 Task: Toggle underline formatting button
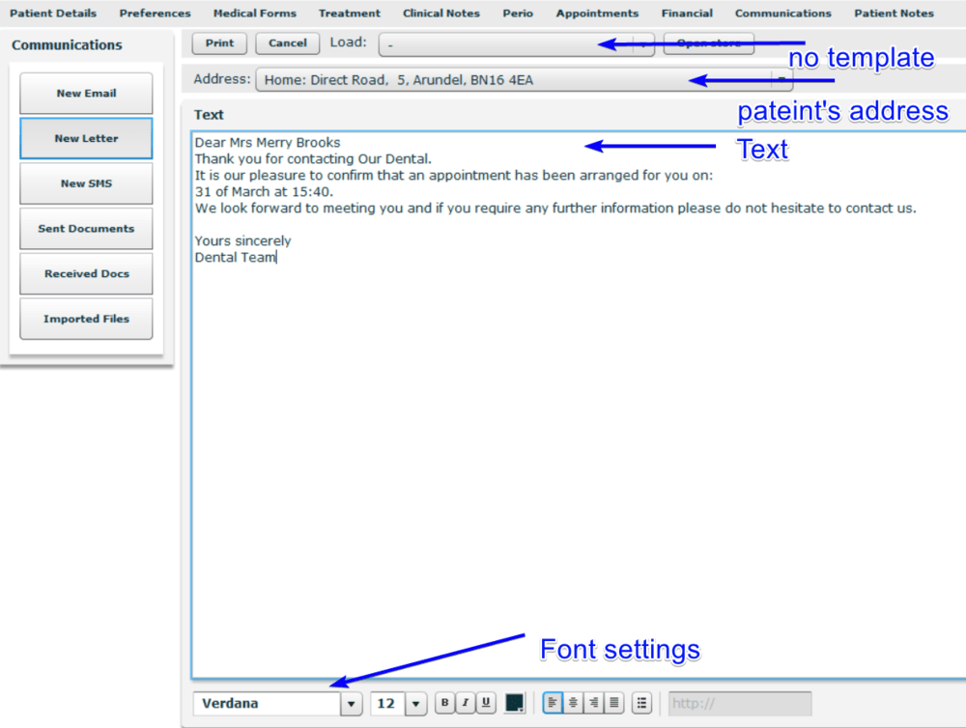click(x=485, y=703)
